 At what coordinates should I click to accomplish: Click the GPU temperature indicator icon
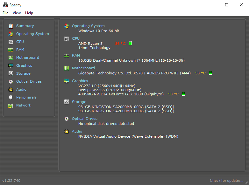click(x=183, y=94)
